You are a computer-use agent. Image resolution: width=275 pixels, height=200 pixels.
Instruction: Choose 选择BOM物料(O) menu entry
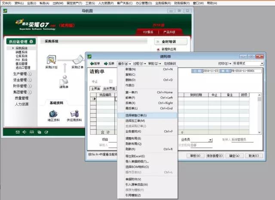[x=147, y=167]
